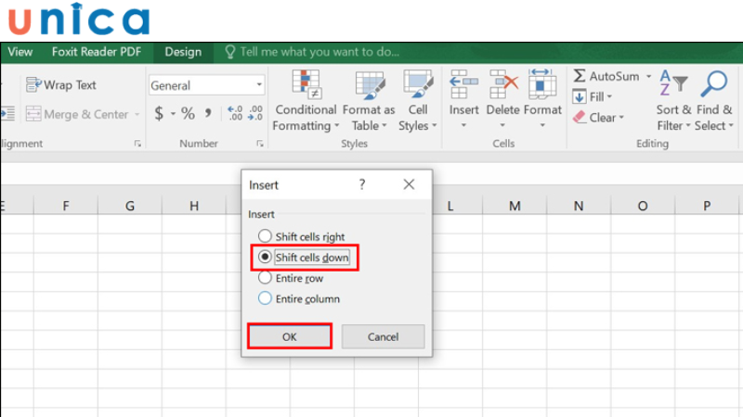Open Conditional Formatting
743x417 pixels.
click(306, 101)
